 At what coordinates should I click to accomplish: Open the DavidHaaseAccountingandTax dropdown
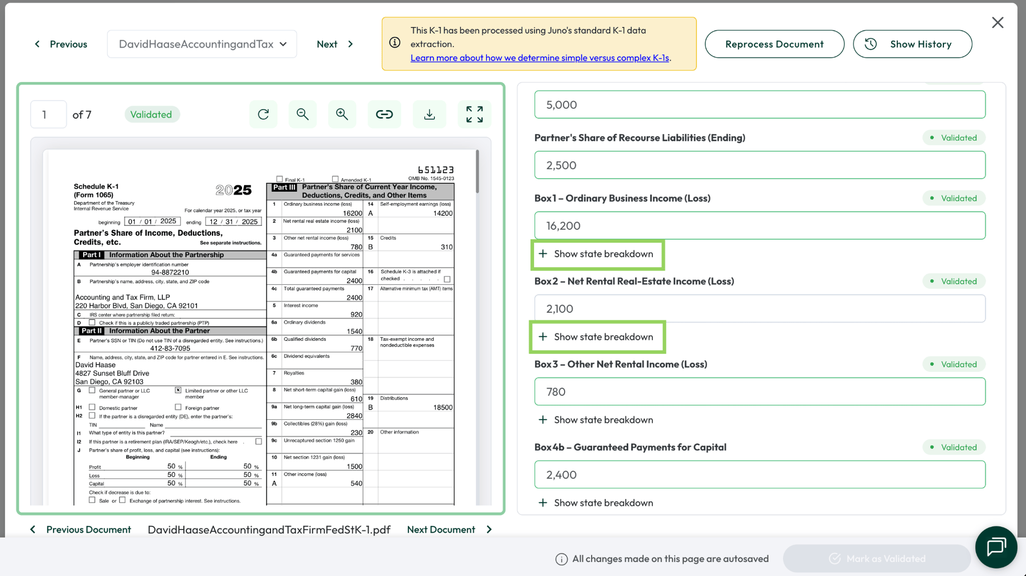(x=202, y=44)
